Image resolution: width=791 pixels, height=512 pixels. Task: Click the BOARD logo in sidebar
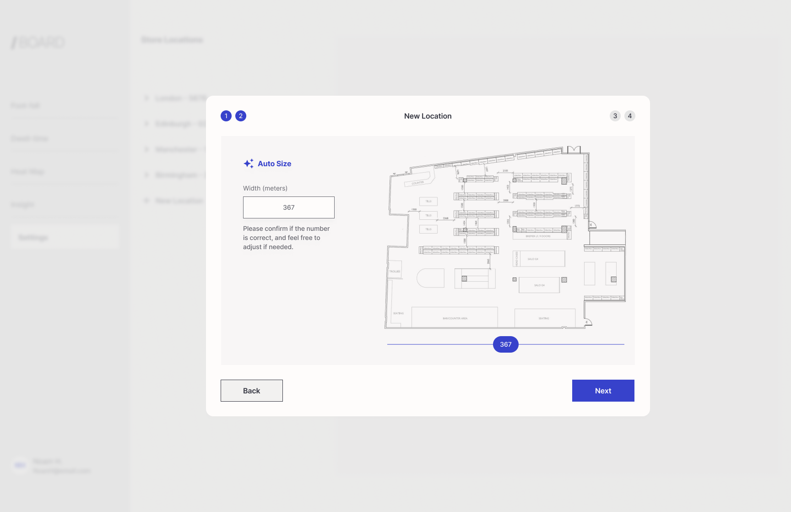[38, 43]
